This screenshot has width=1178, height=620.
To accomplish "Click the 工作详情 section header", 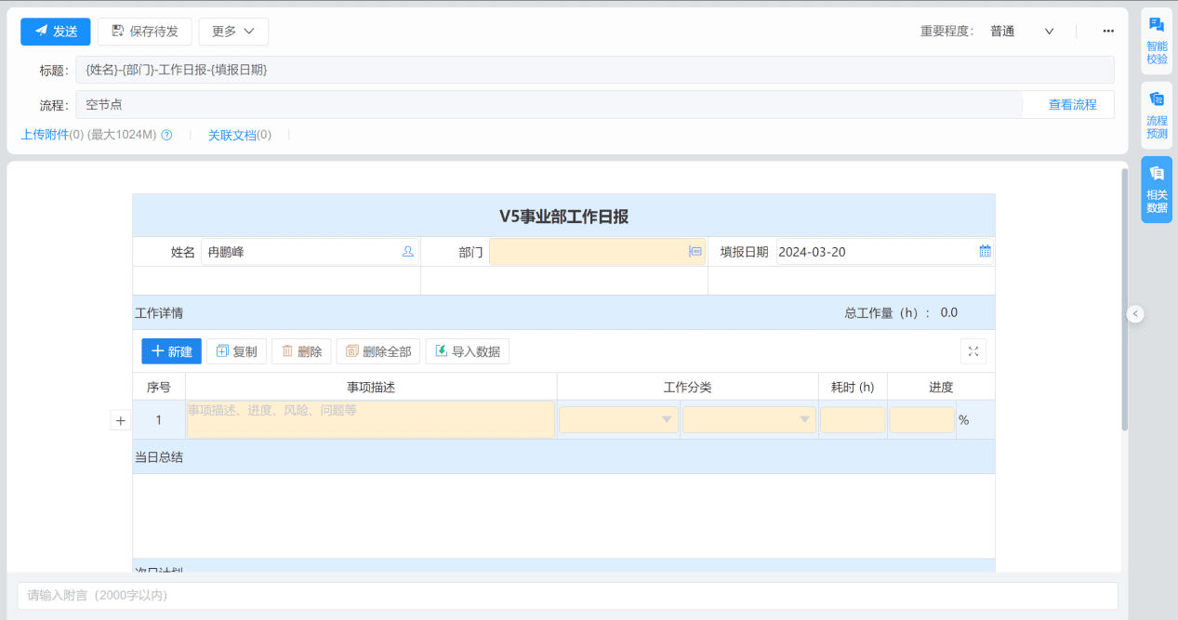I will point(159,313).
